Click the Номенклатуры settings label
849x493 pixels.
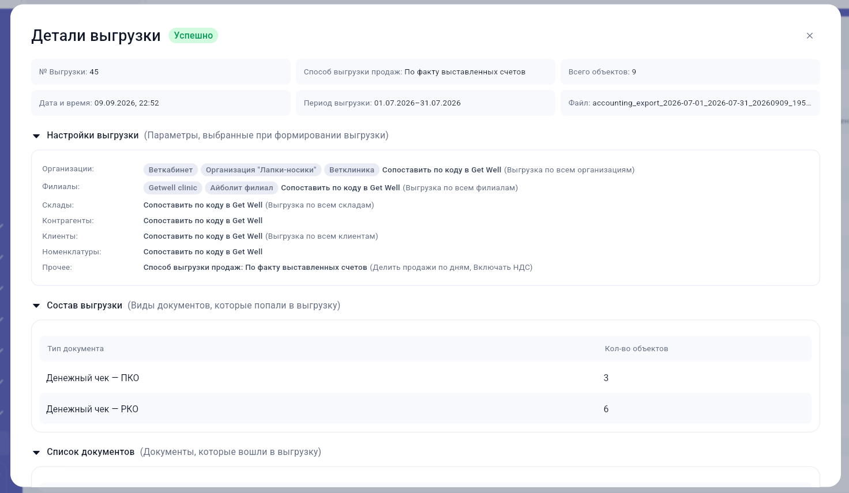click(x=72, y=252)
